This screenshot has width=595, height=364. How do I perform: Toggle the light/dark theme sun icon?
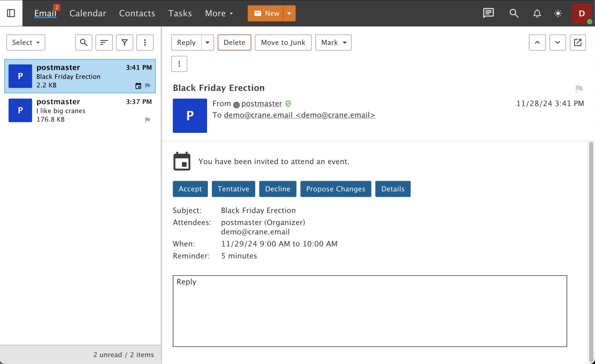pyautogui.click(x=558, y=13)
